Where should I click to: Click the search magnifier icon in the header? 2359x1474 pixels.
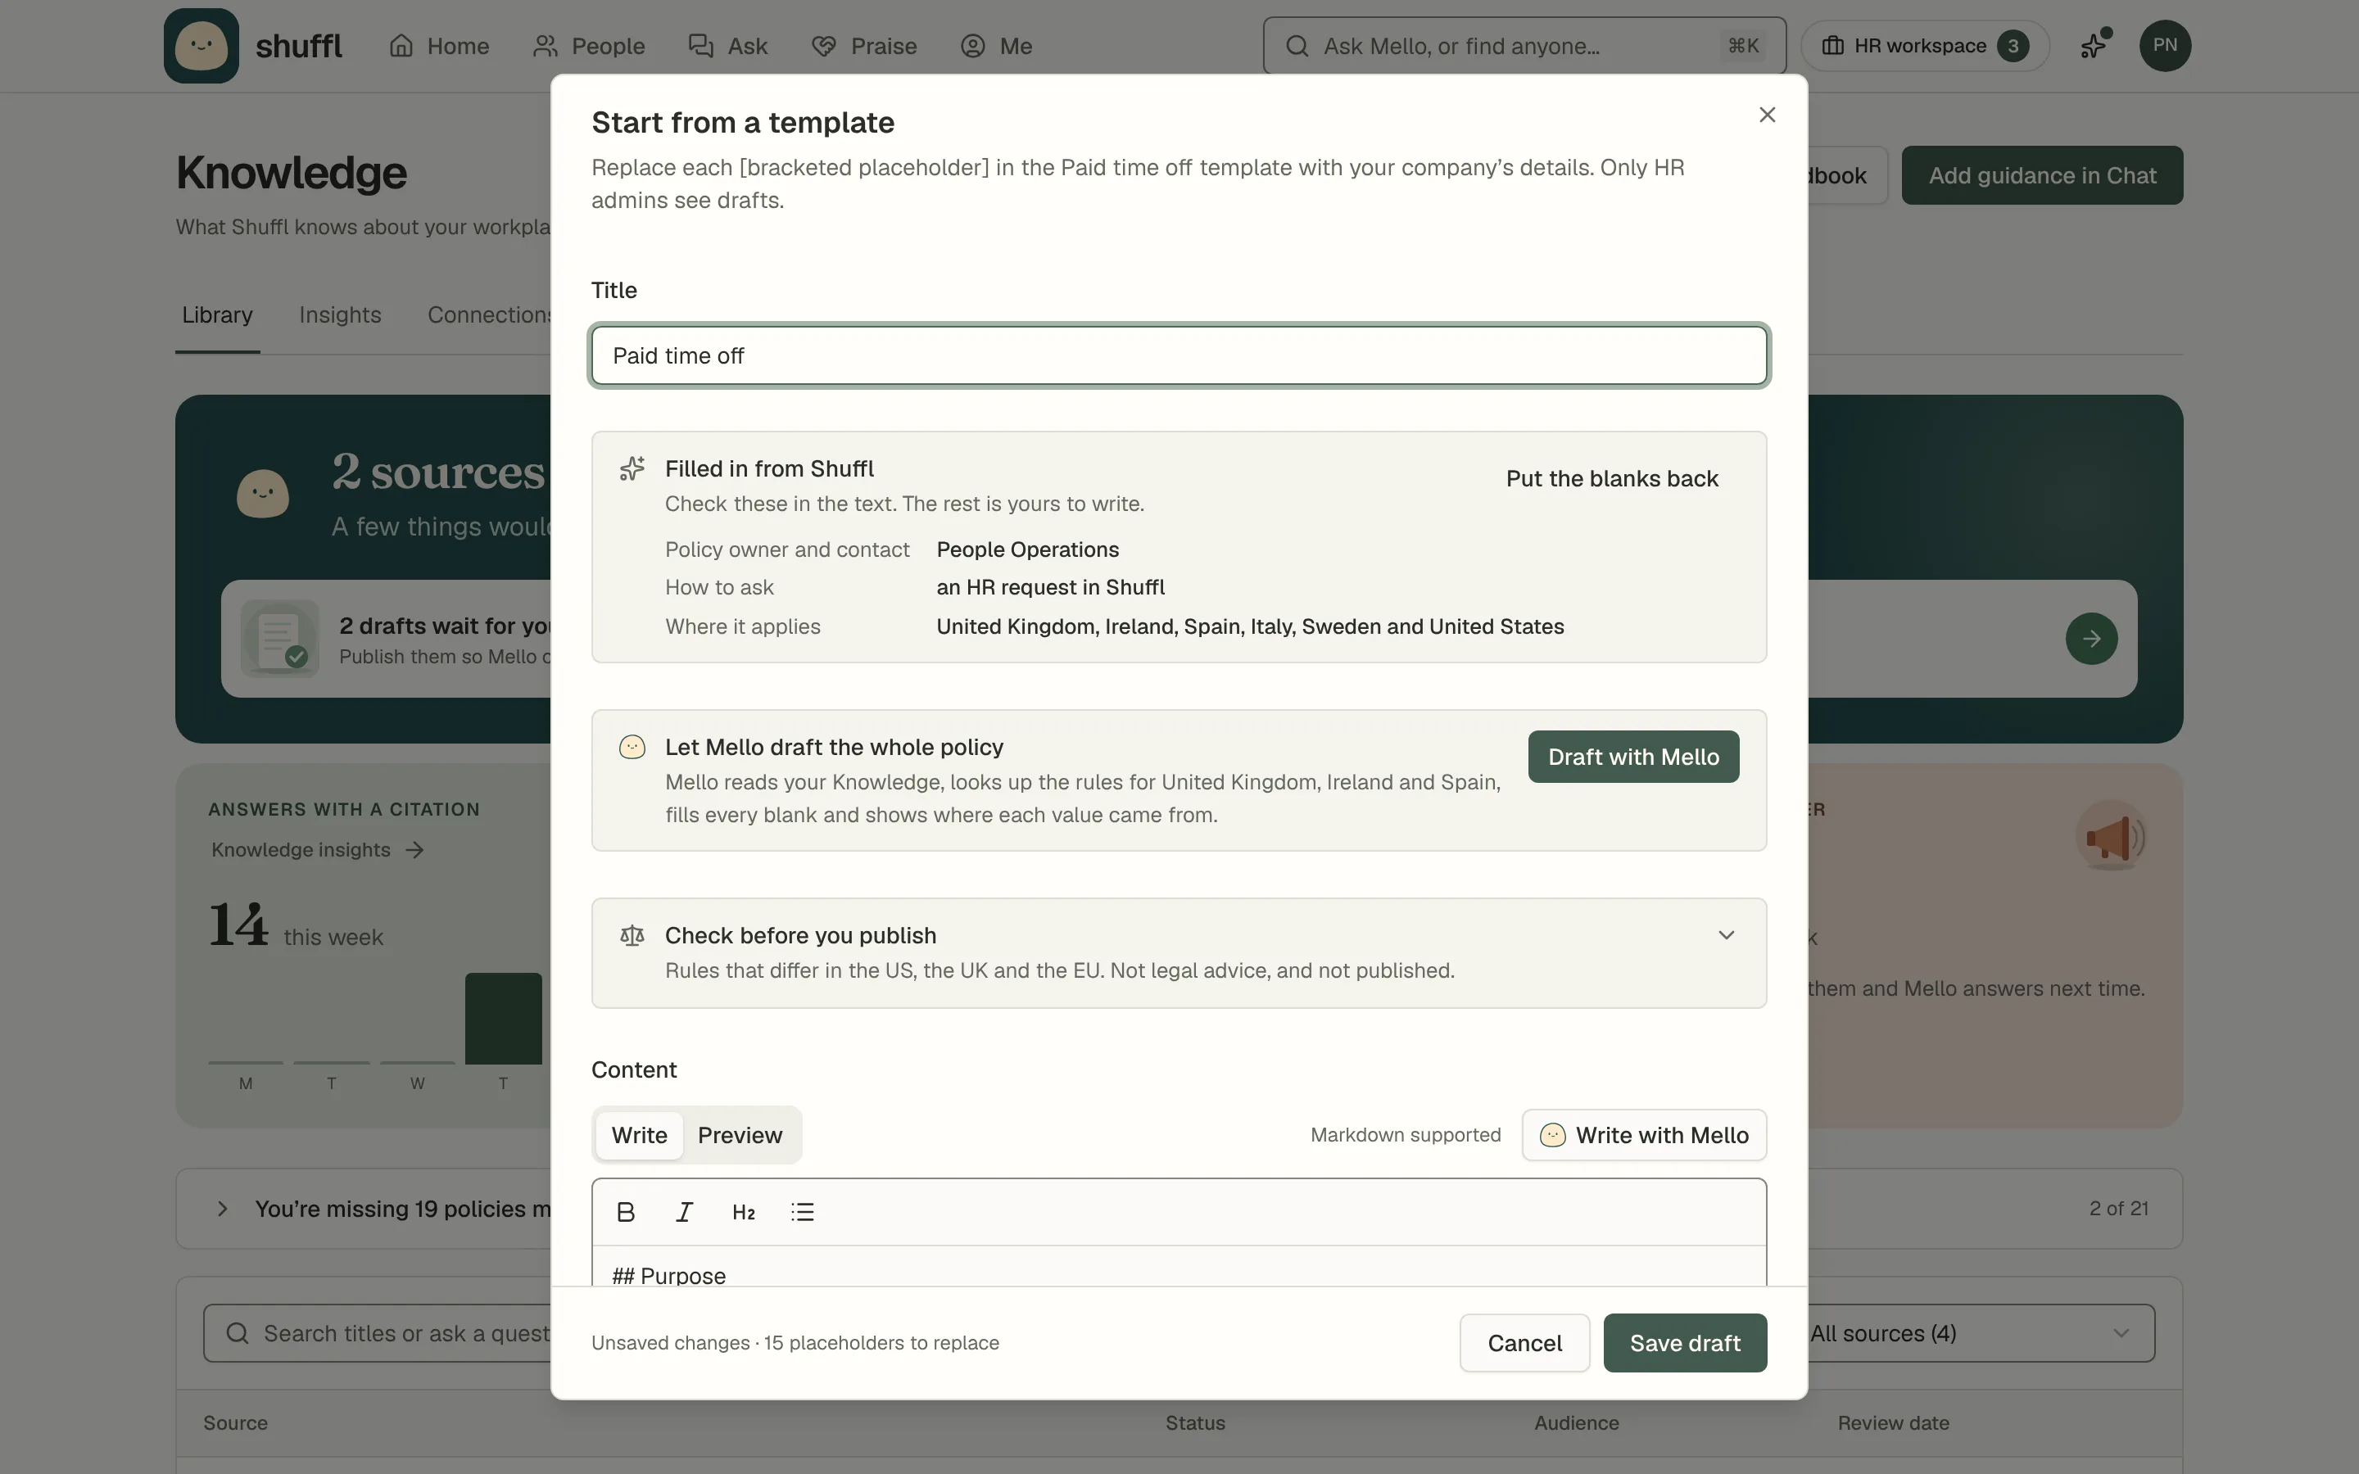pos(1297,46)
